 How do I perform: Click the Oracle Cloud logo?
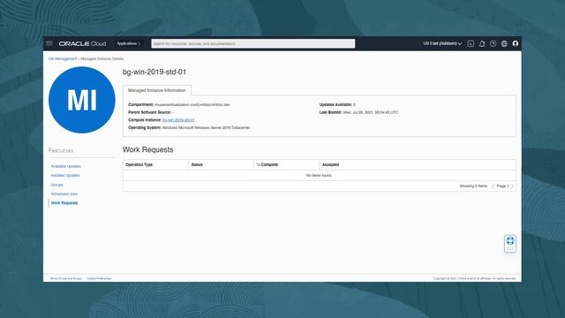coord(82,43)
